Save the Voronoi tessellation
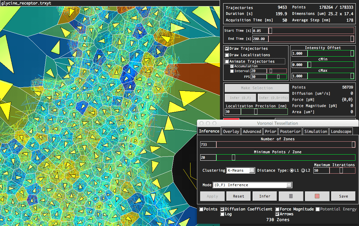Screen dimensions: 359x226 [x=343, y=196]
